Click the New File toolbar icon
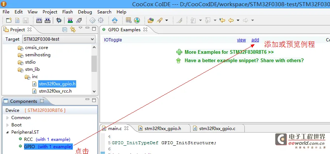330x154 pixels. 17,20
